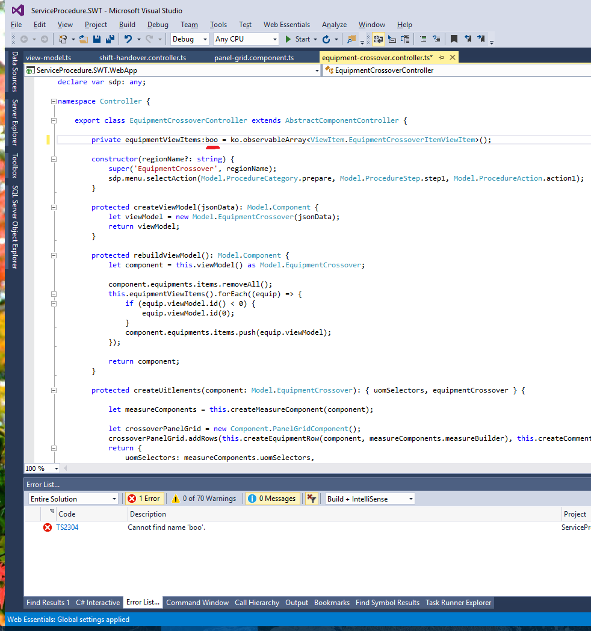Image resolution: width=591 pixels, height=631 pixels.
Task: Click the Redo arrow icon
Action: [x=149, y=39]
